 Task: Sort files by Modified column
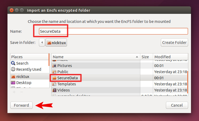click(x=170, y=57)
